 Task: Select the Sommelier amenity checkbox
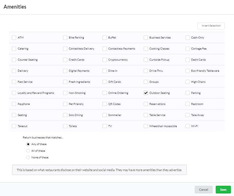click(x=105, y=115)
